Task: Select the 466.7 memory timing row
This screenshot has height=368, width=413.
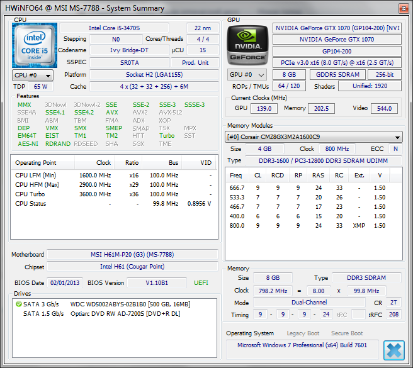Action: [x=314, y=207]
